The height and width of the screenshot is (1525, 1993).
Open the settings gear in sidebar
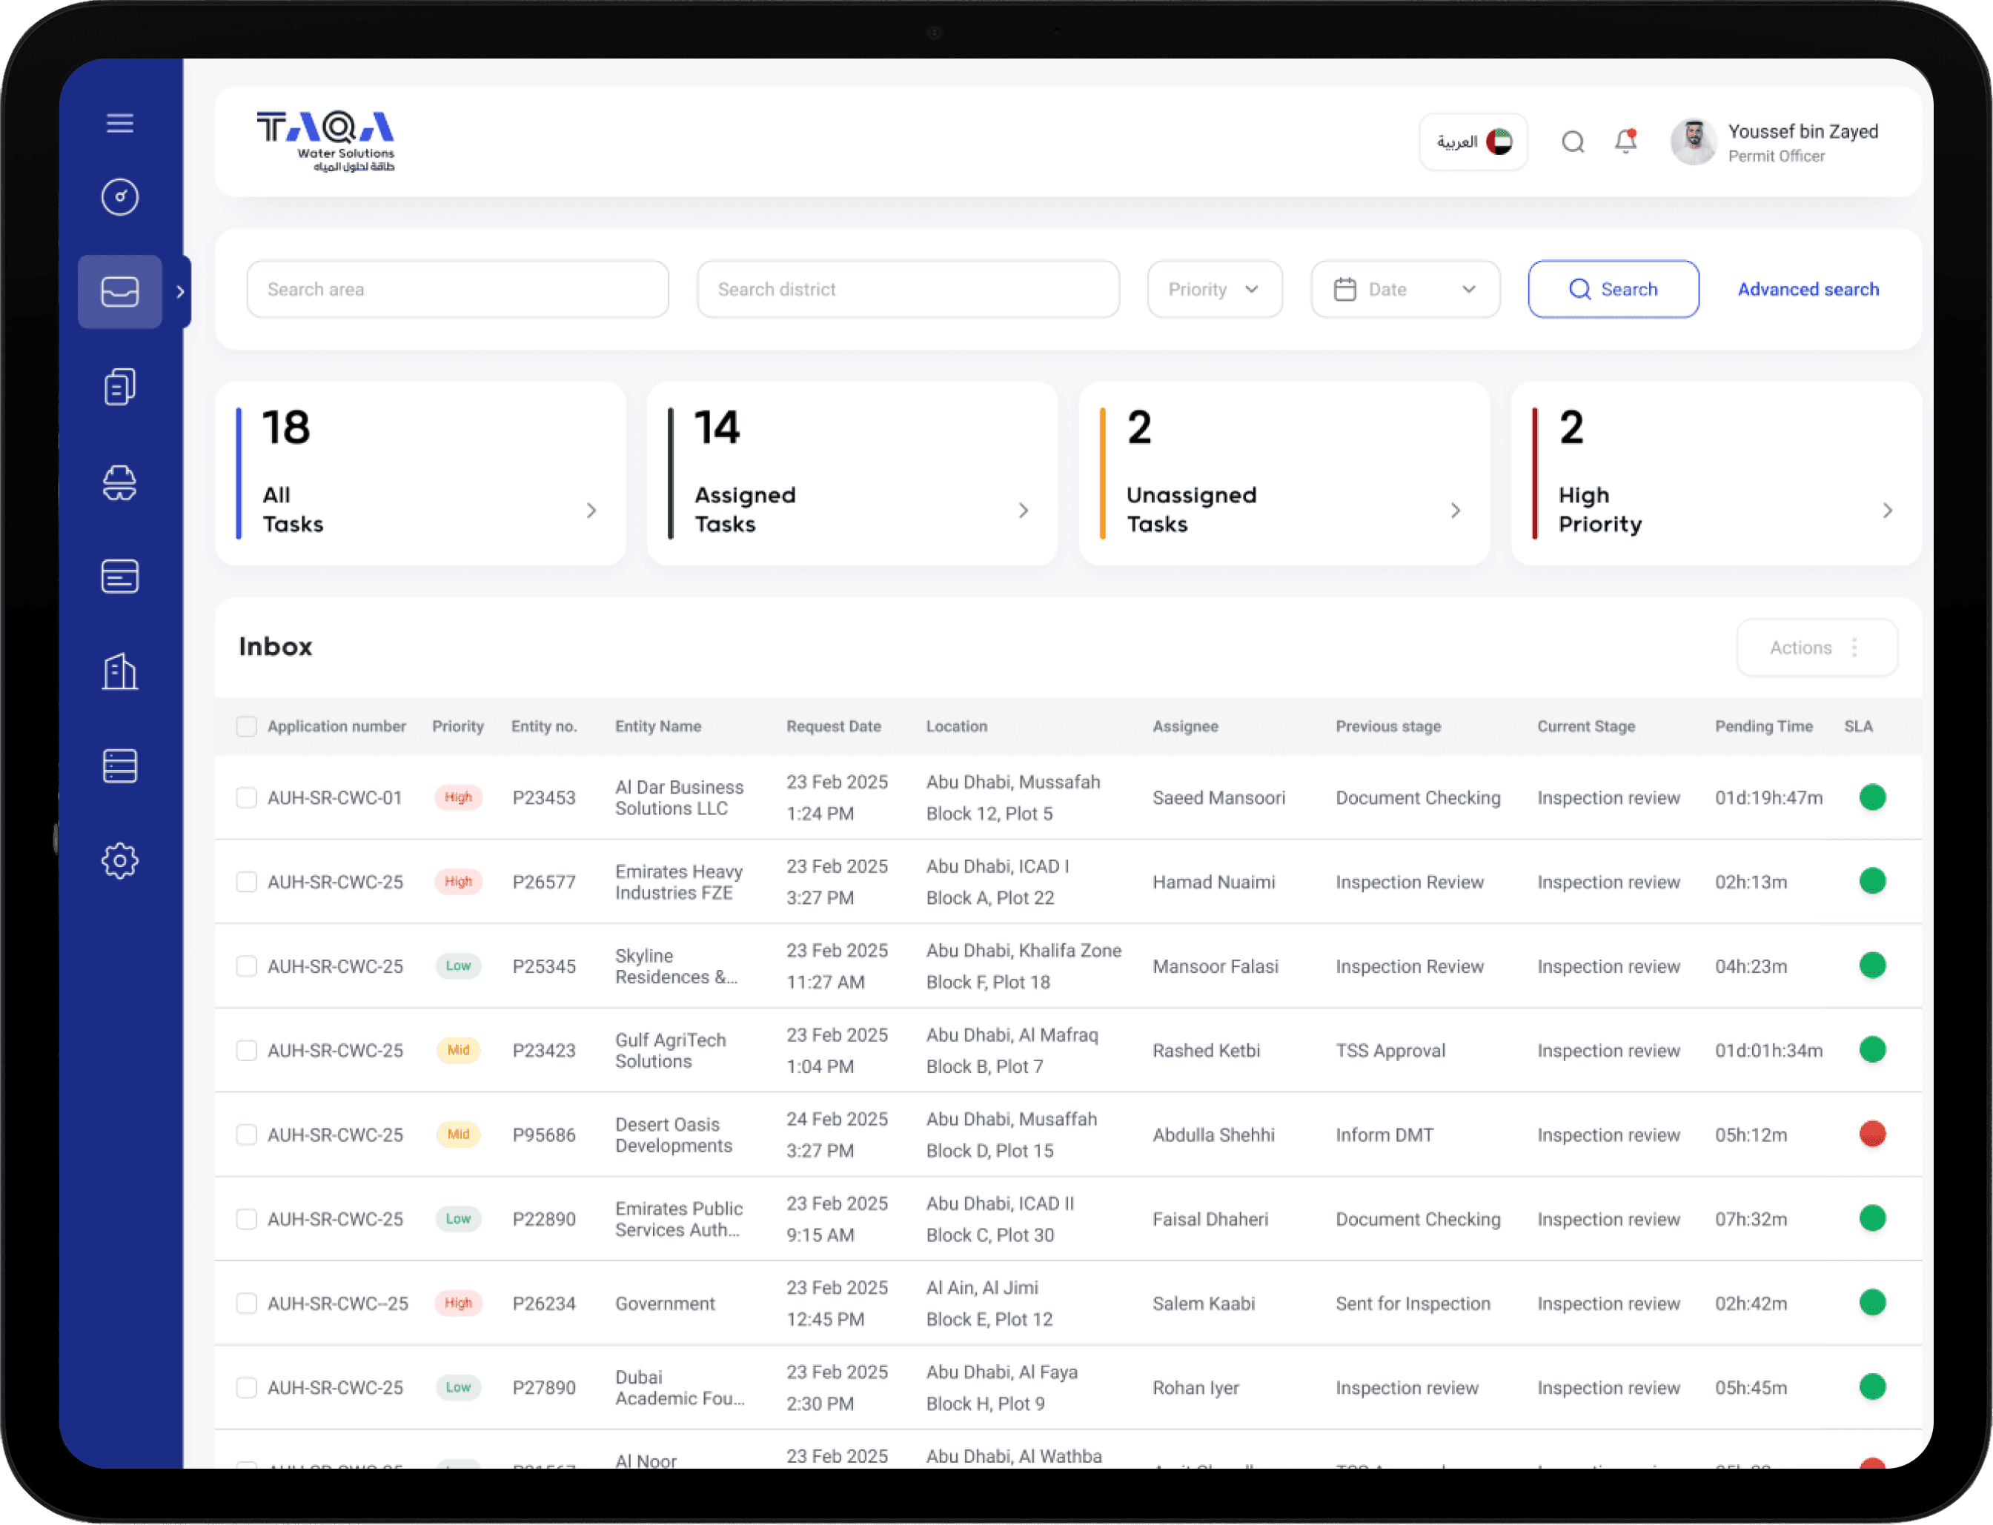[120, 860]
